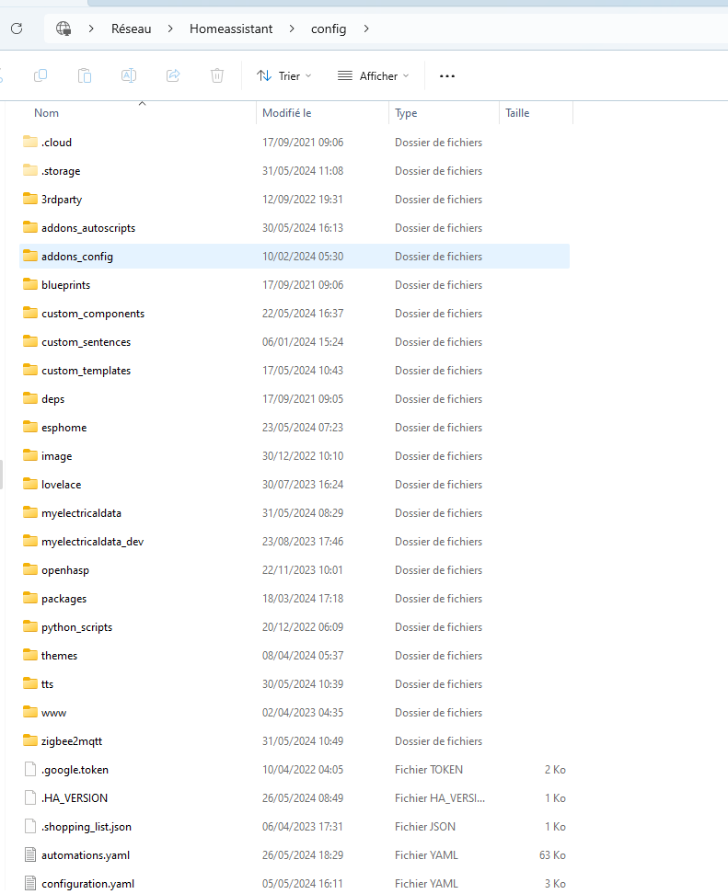Click the Copy icon in toolbar
This screenshot has width=728, height=894.
(x=40, y=75)
